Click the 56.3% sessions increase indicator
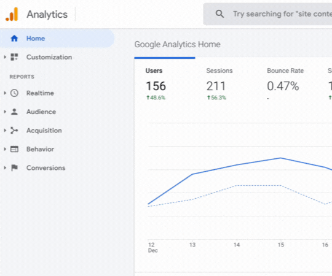This screenshot has height=276, width=332. [x=216, y=98]
